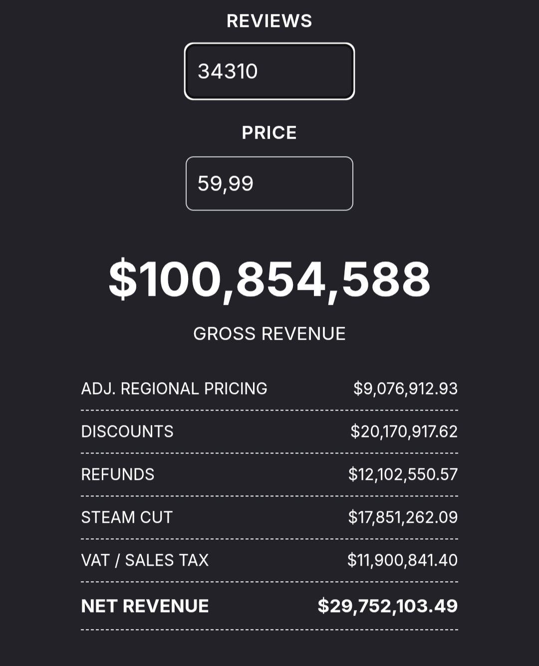Screen dimensions: 539x666
Task: Select the $9,076,912.93 regional pricing amount
Action: [x=405, y=389]
